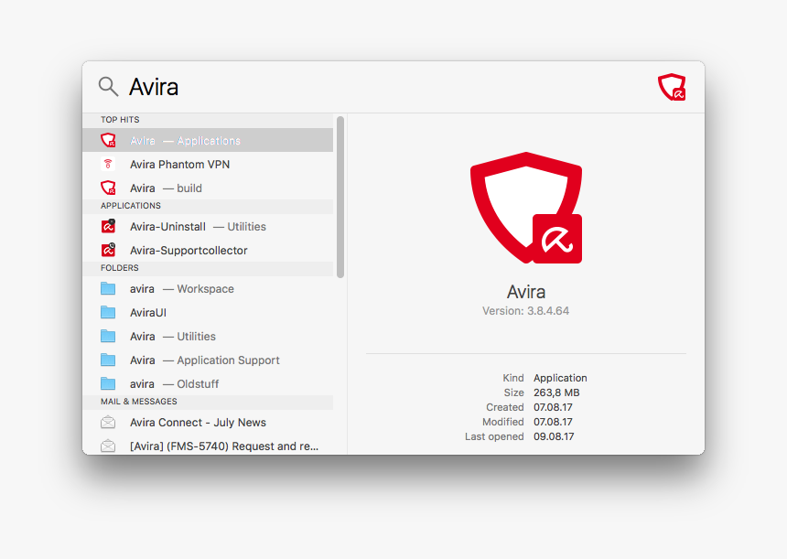Click the Phantom VPN wifi icon
Viewport: 787px width, 559px height.
[108, 164]
